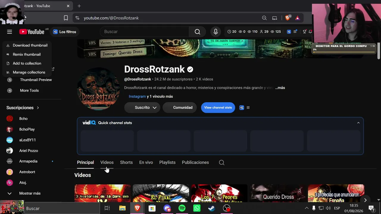
Task: Switch to the En vivo tab
Action: click(x=146, y=162)
